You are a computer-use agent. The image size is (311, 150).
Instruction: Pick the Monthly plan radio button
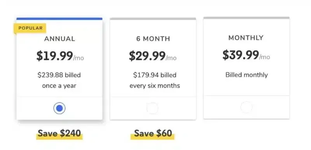point(246,107)
